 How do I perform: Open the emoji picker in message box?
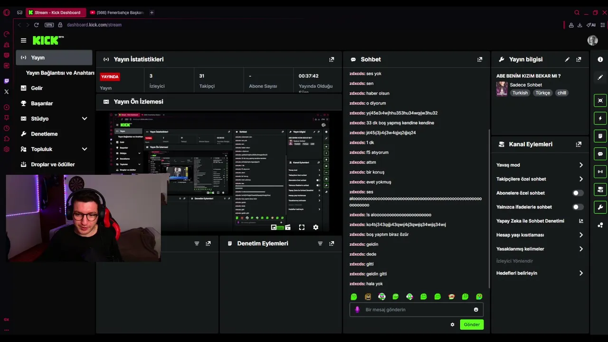[476, 310]
